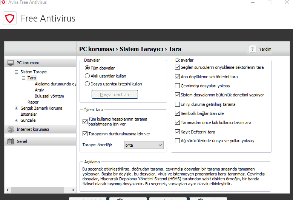Open the Tarayıcı önceliği dropdown

[144, 145]
